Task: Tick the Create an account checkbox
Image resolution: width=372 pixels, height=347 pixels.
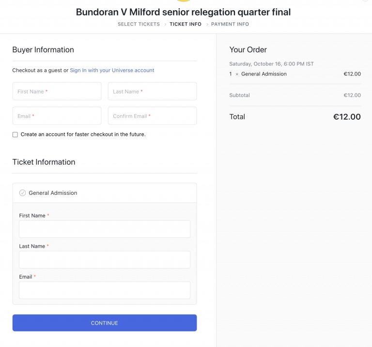Action: click(x=15, y=135)
